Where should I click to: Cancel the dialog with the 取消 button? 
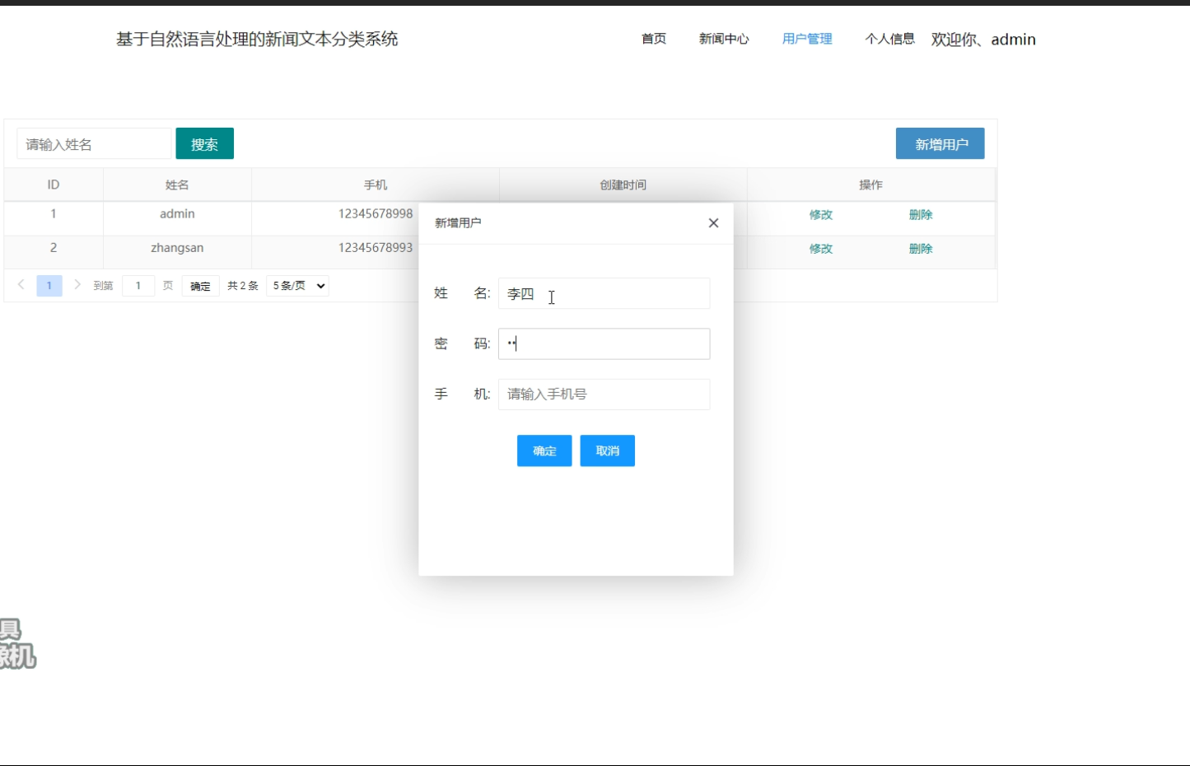607,451
